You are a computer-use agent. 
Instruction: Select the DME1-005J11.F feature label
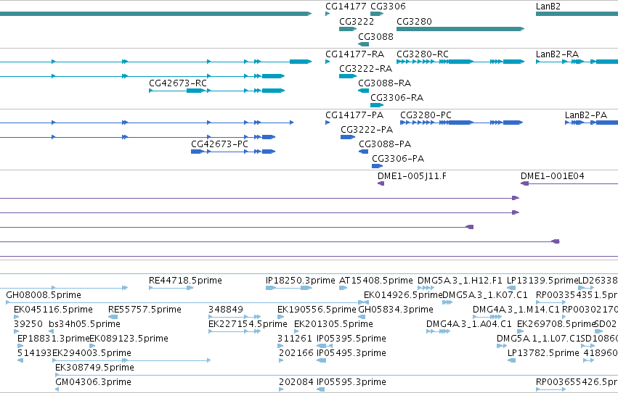pos(412,176)
